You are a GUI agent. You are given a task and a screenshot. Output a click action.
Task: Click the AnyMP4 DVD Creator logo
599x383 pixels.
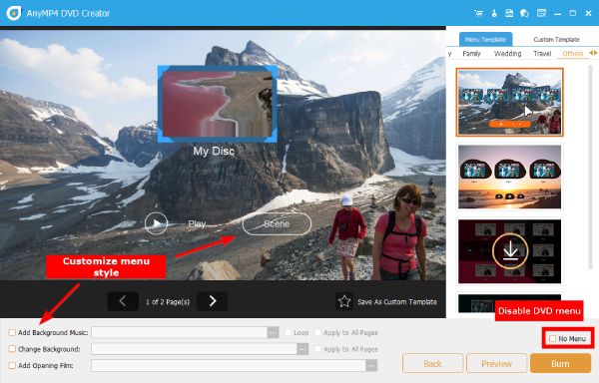pos(14,13)
